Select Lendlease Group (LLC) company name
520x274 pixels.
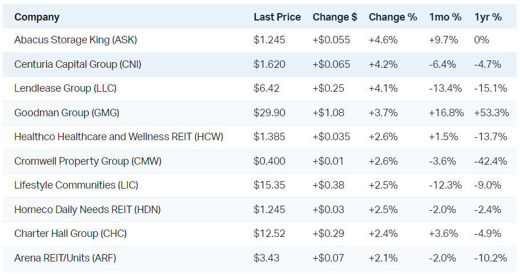65,88
